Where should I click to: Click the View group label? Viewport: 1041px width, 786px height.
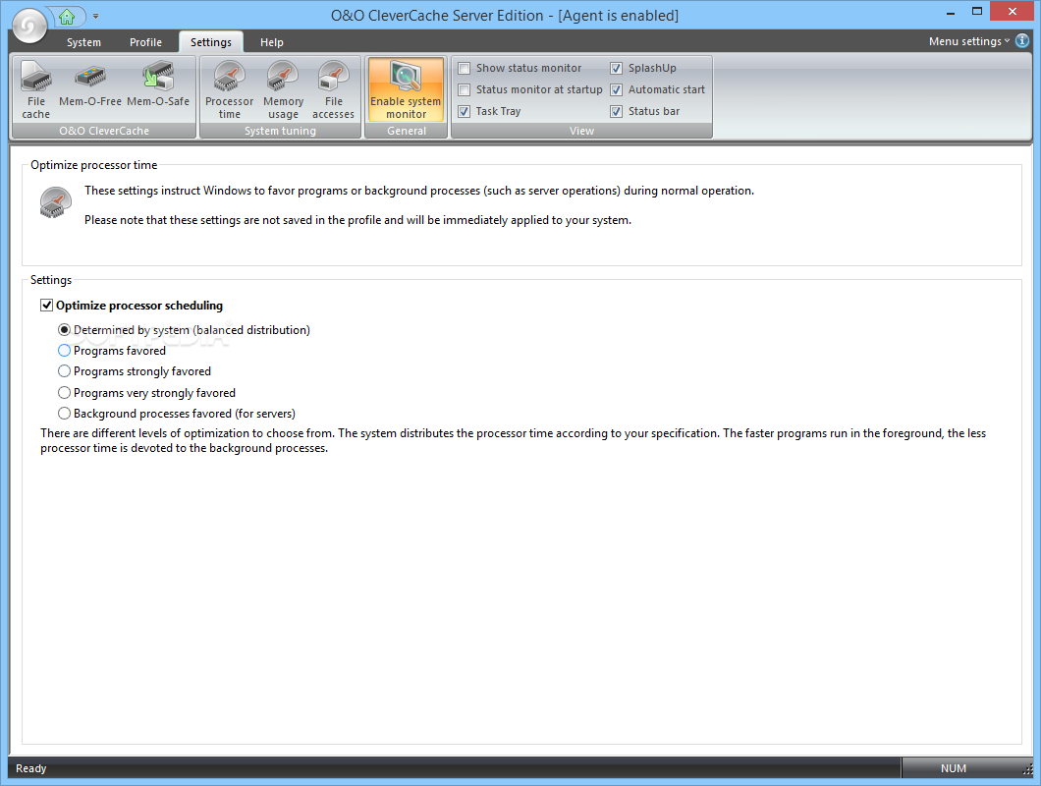click(x=581, y=131)
